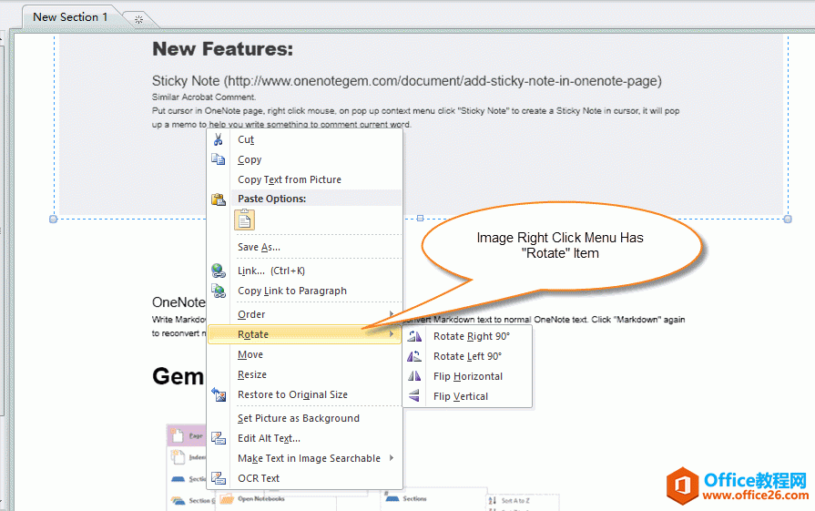Click the image's bottom-right selection handle

click(x=788, y=220)
